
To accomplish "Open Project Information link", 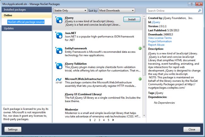I will [x=160, y=41].
